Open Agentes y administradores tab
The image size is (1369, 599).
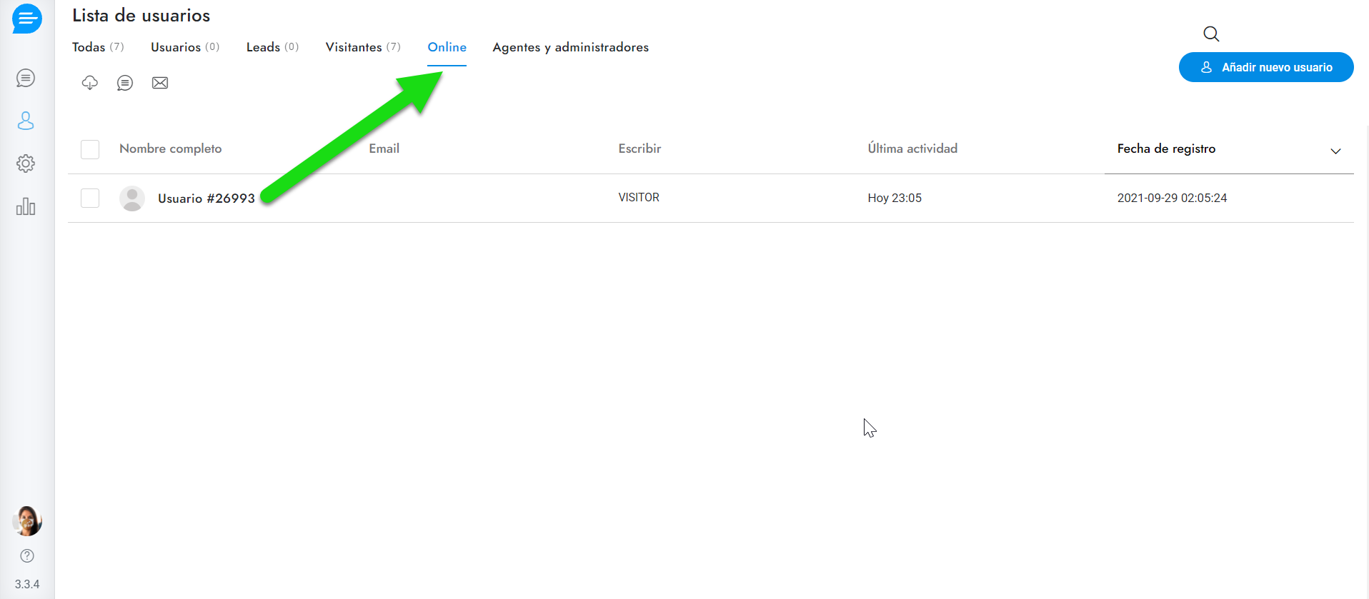[x=571, y=47]
